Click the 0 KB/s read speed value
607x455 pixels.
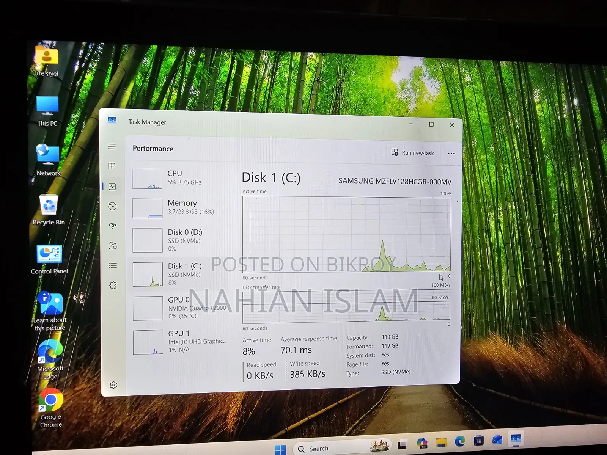tap(260, 375)
